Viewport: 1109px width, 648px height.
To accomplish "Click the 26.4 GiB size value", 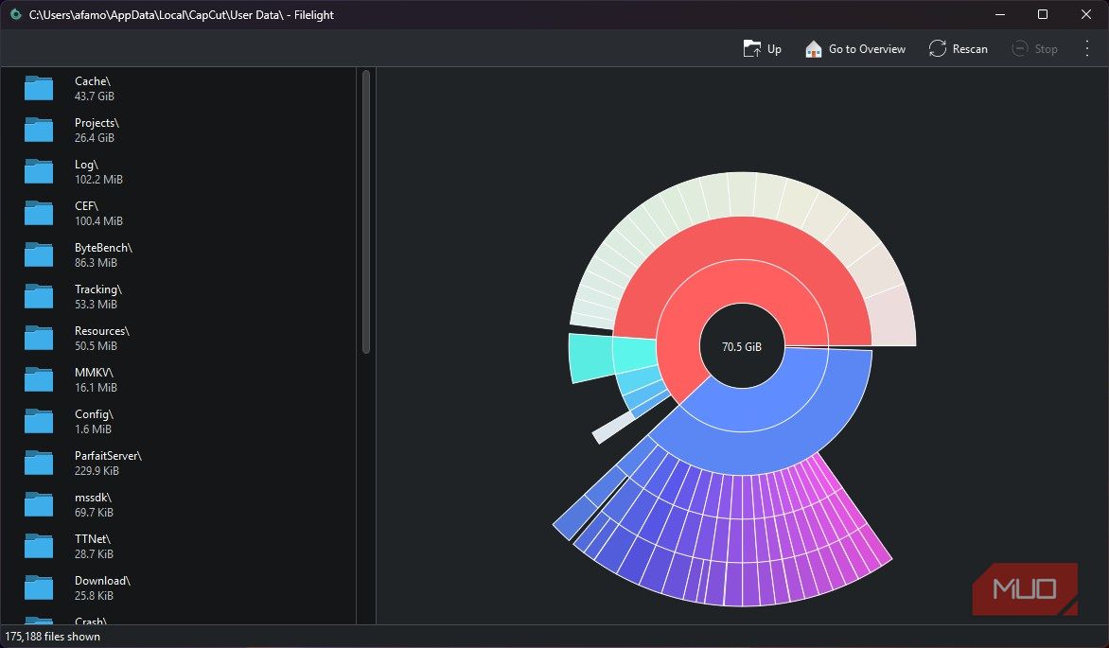I will pos(94,138).
